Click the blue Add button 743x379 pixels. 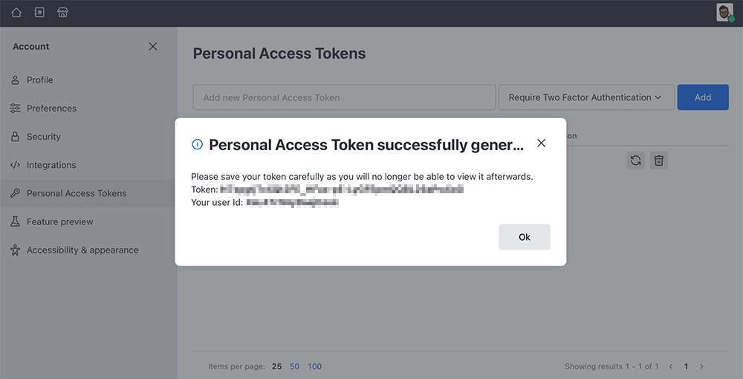pos(703,97)
